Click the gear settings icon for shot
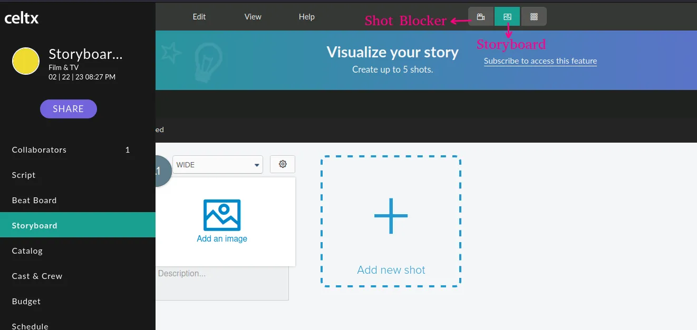Screen dimensions: 697x330 click(x=283, y=164)
